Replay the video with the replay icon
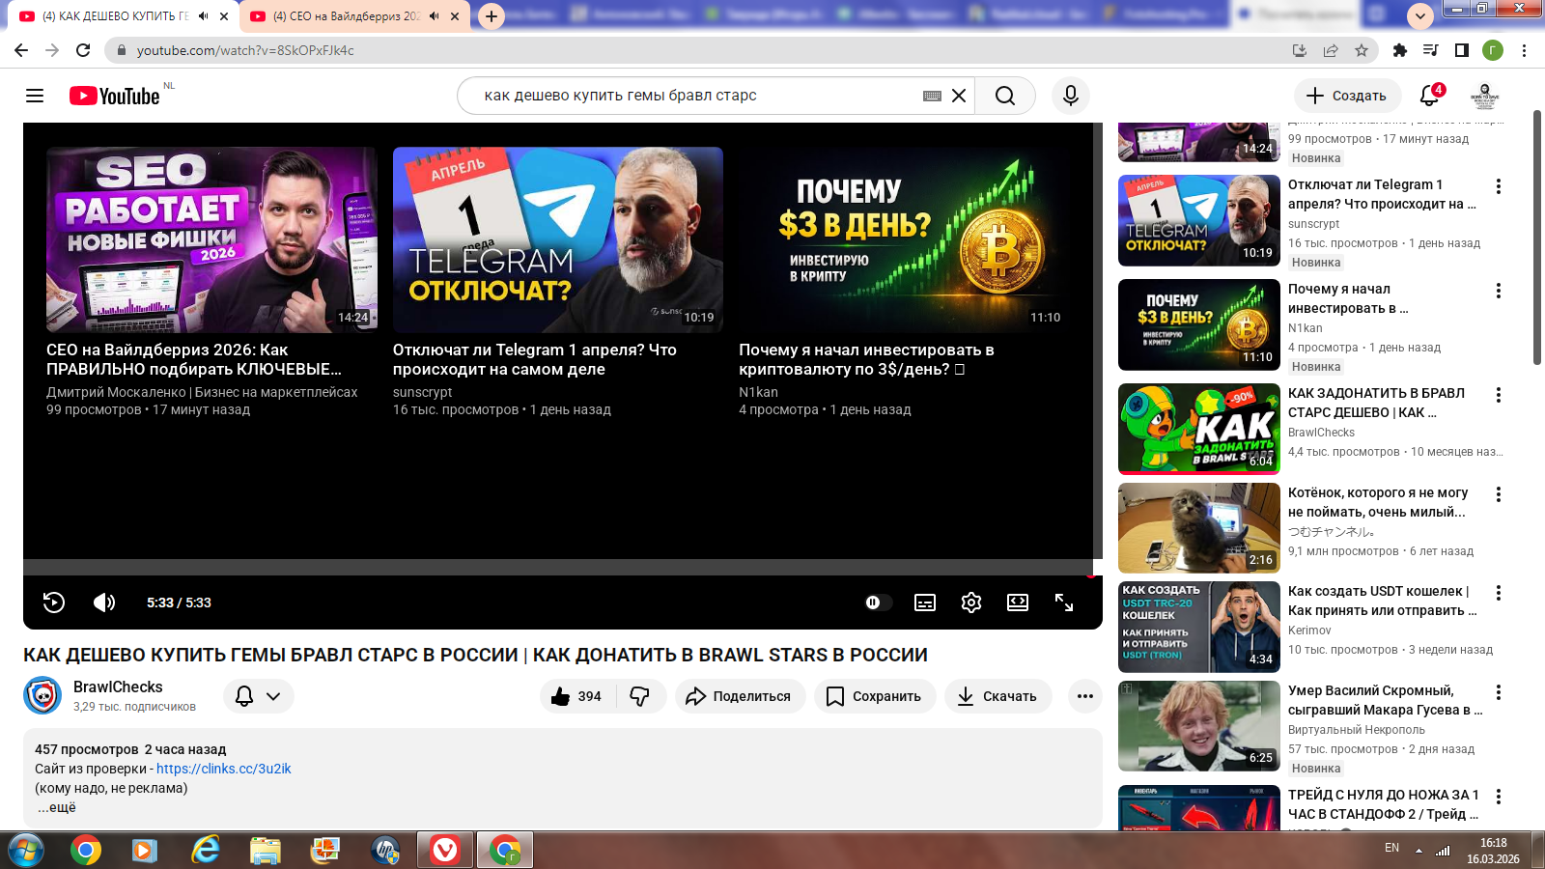 click(54, 603)
